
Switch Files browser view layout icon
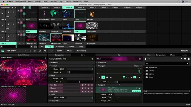189,59
